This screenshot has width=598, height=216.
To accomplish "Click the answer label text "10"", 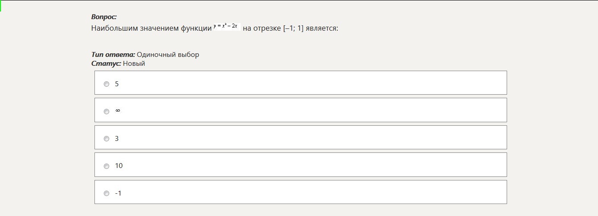I will click(x=119, y=166).
